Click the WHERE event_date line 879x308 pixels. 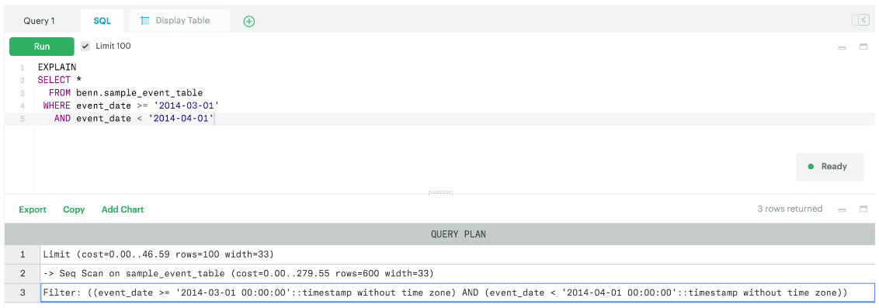pyautogui.click(x=130, y=106)
